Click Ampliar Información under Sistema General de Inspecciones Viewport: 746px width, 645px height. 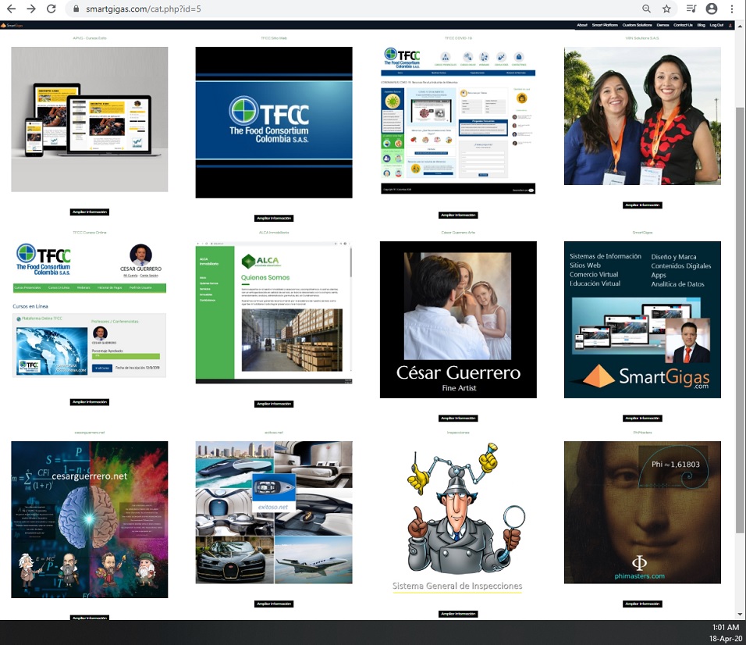pyautogui.click(x=458, y=614)
